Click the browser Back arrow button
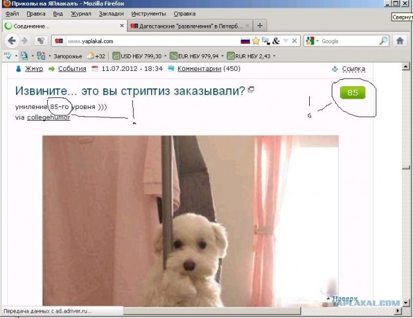Screen dimensions: 413x318 12,41
